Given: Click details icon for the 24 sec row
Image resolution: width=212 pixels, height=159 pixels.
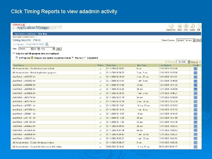Looking at the screenshot, I should (196, 122).
